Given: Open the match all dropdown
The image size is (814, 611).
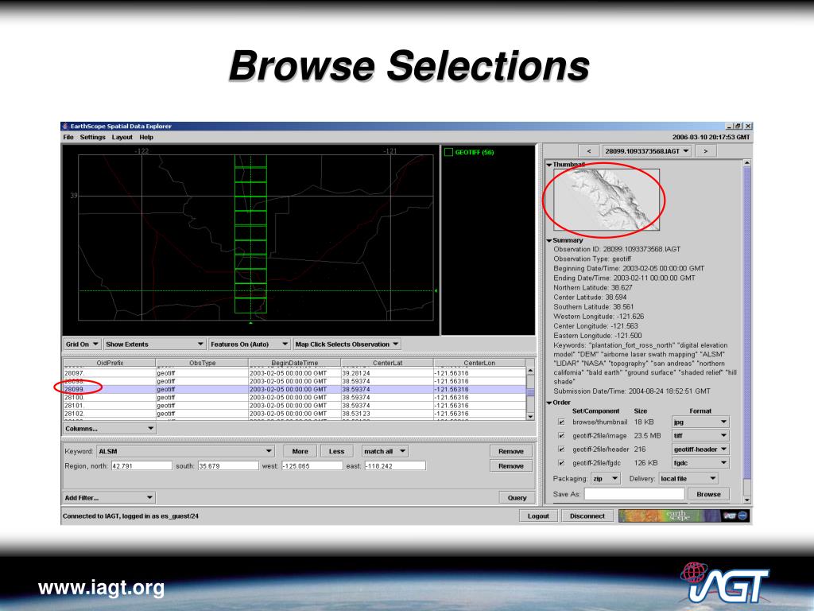Looking at the screenshot, I should [x=385, y=451].
